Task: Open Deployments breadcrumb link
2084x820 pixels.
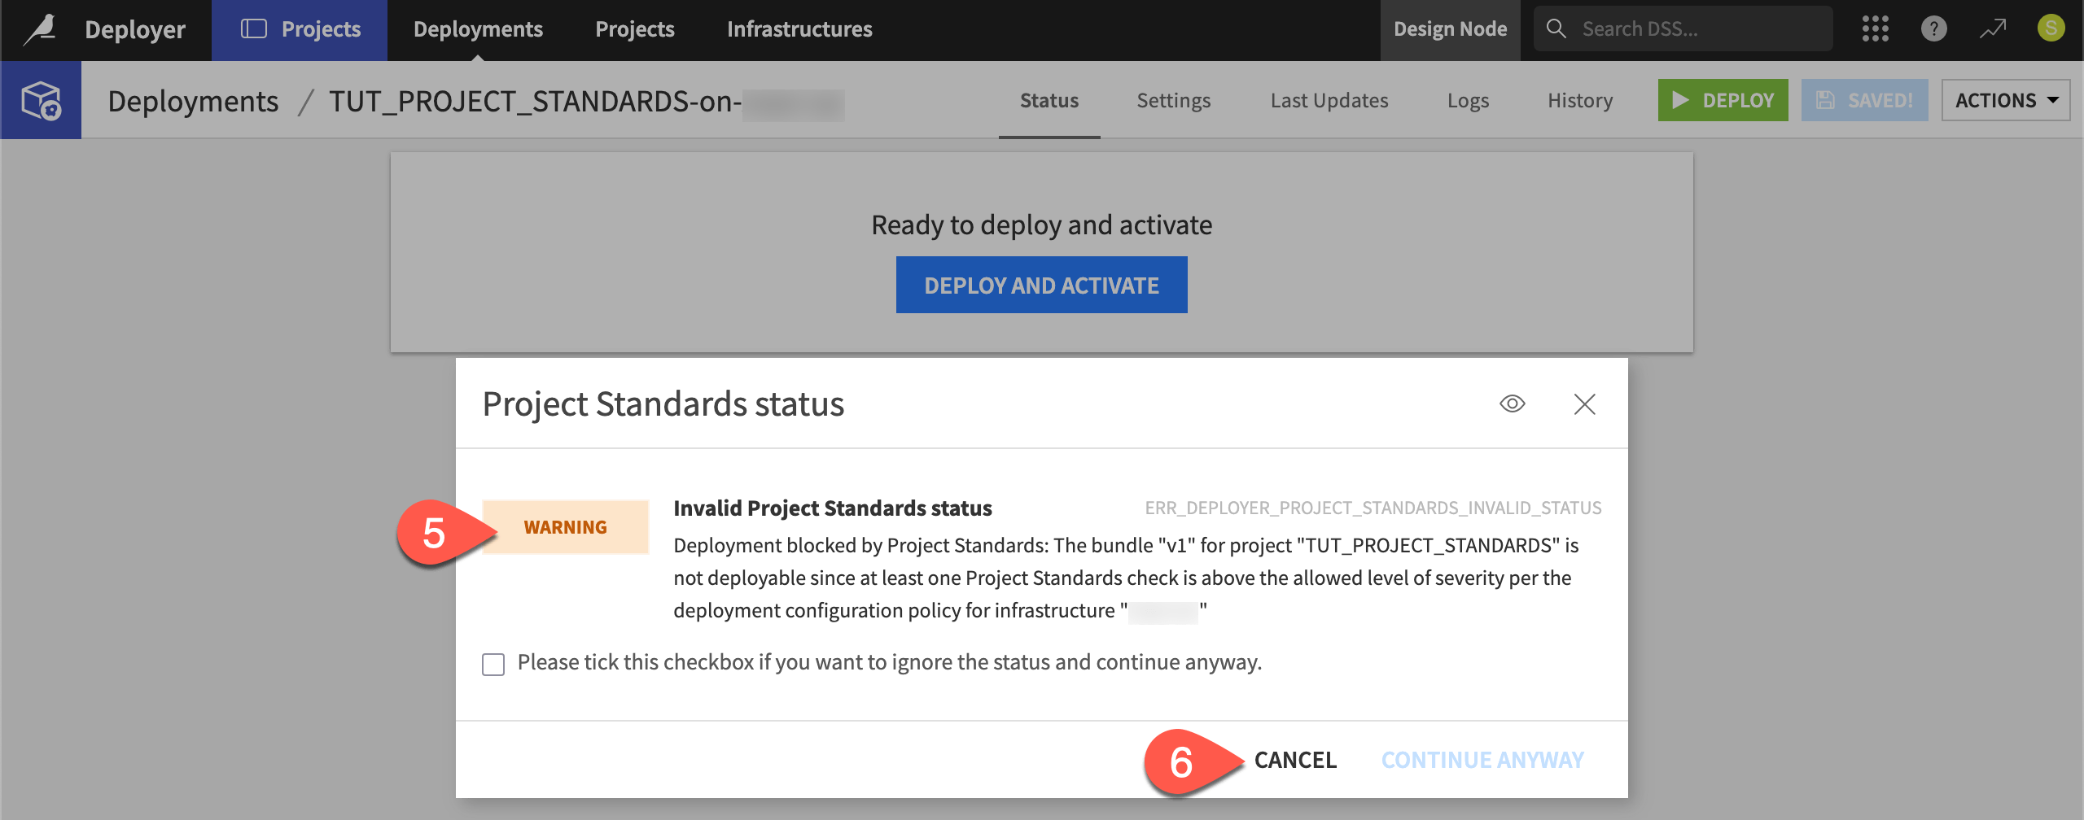Action: pos(194,100)
